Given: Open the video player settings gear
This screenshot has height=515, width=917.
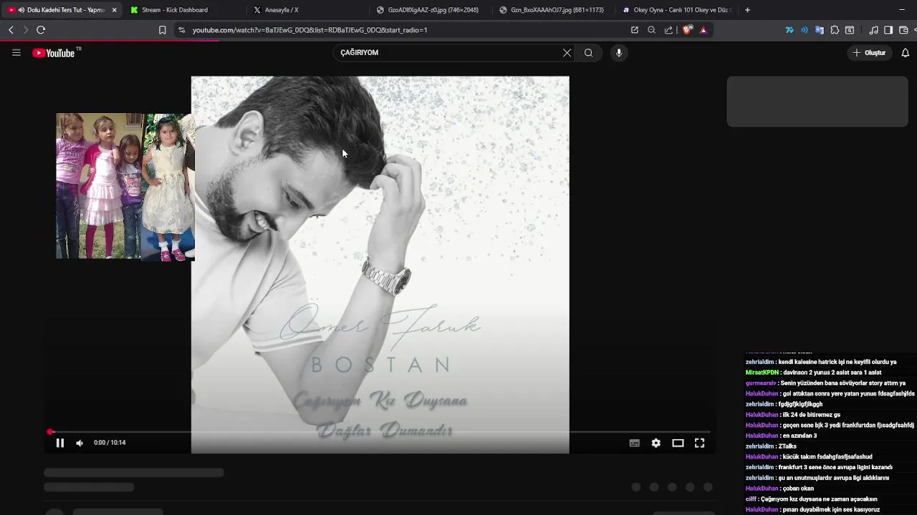Looking at the screenshot, I should click(656, 443).
